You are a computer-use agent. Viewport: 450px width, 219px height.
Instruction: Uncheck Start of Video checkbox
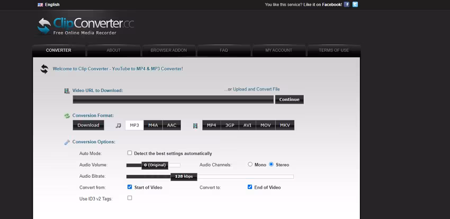coord(130,187)
